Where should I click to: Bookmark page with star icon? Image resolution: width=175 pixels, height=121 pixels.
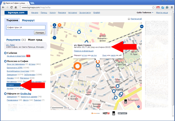[153, 7]
